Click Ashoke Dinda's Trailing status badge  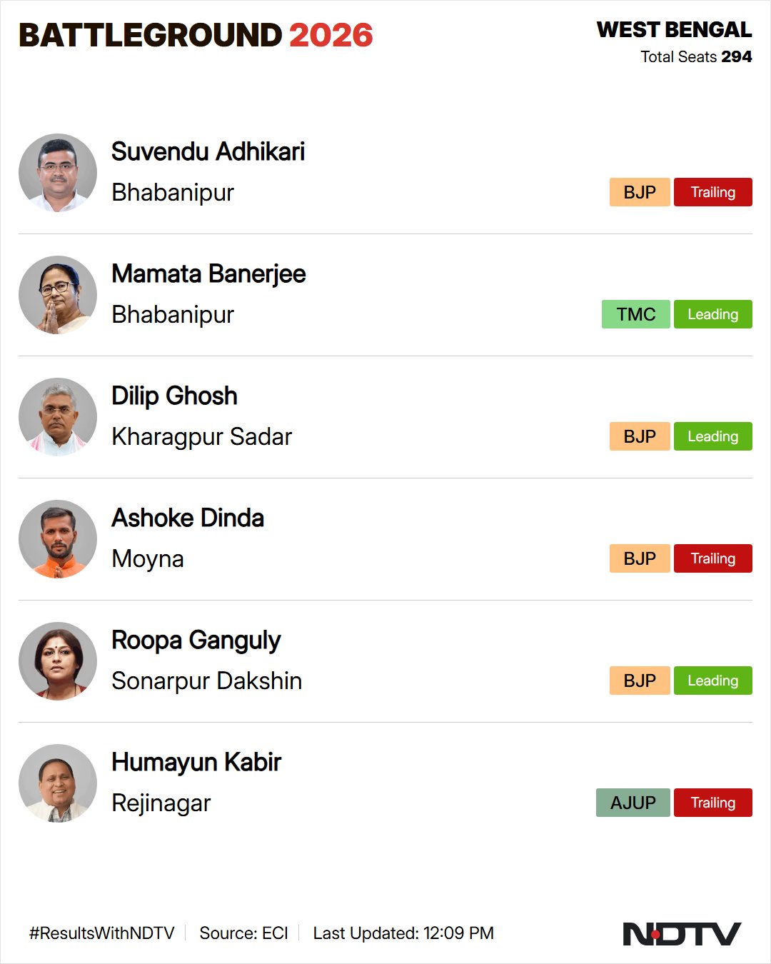pyautogui.click(x=713, y=558)
